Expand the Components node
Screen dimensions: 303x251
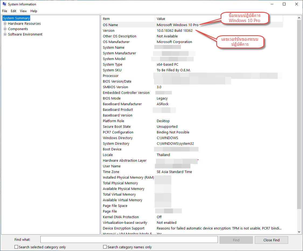(x=5, y=29)
